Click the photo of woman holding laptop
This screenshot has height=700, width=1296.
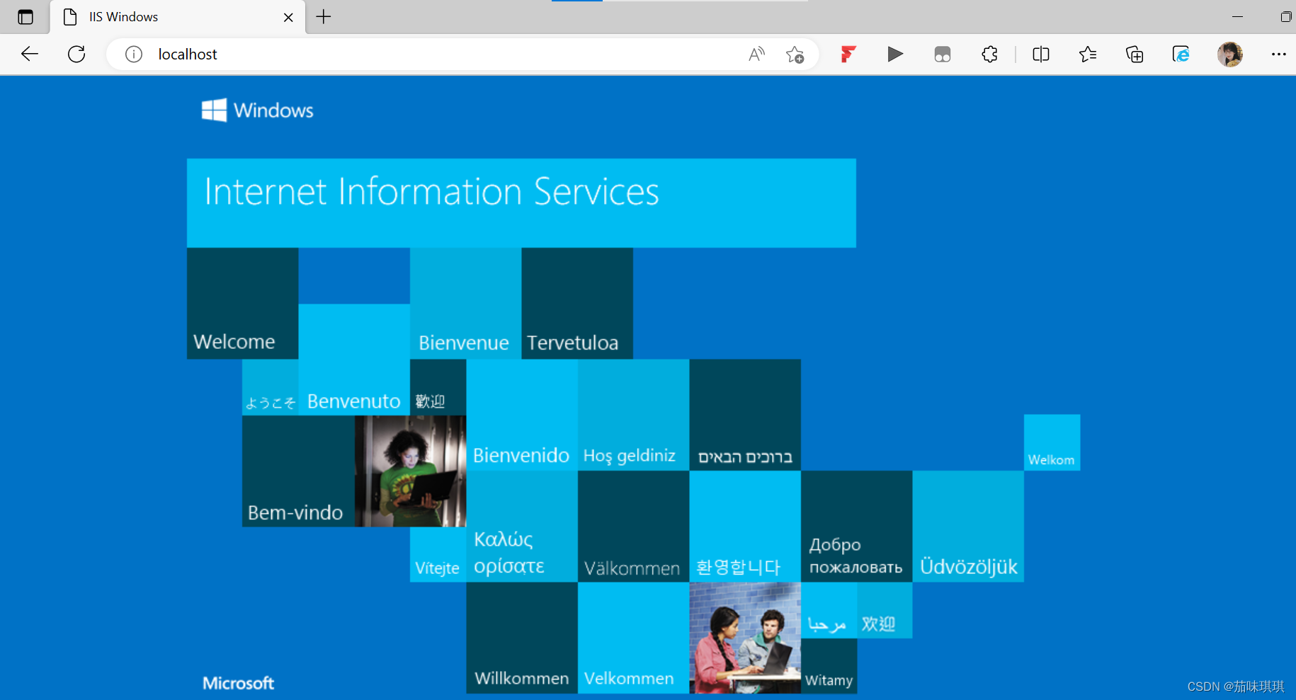pyautogui.click(x=410, y=471)
